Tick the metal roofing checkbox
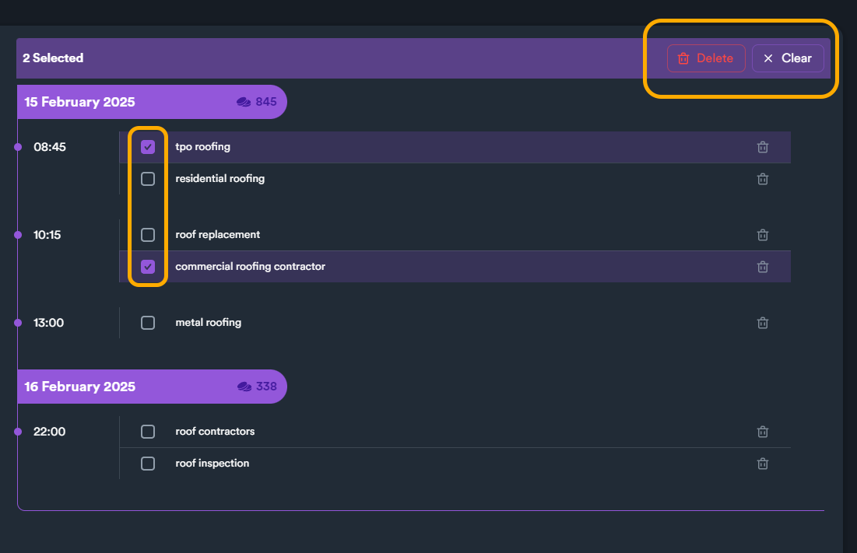The image size is (857, 553). 148,323
